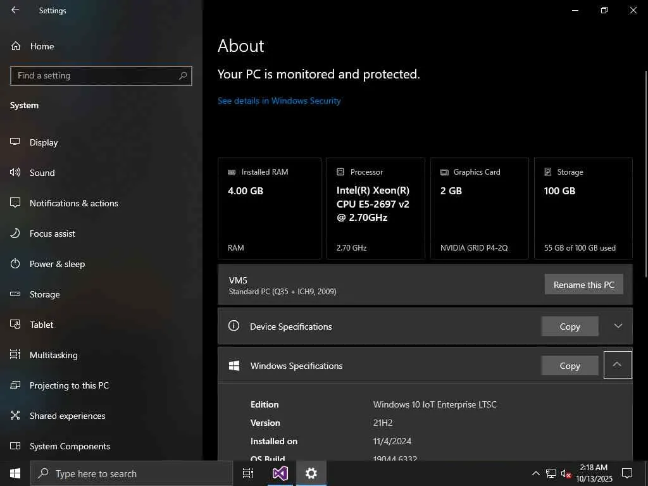Open Power & sleep settings
The width and height of the screenshot is (648, 486).
(x=101, y=264)
